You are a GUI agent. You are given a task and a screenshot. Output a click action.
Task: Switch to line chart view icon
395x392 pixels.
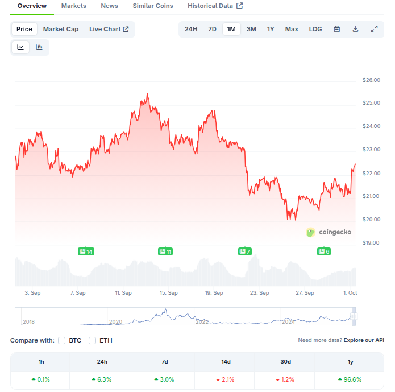(x=20, y=47)
